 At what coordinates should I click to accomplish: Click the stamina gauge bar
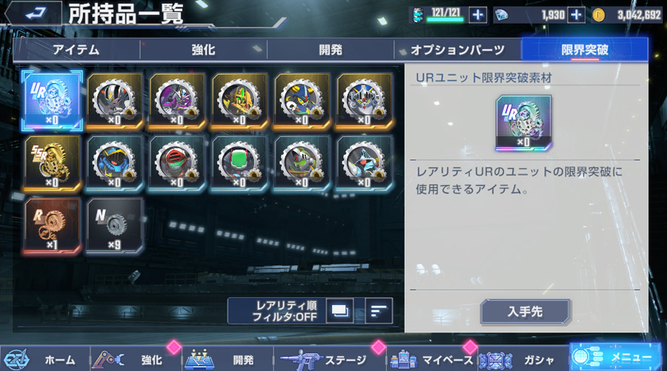pos(445,19)
